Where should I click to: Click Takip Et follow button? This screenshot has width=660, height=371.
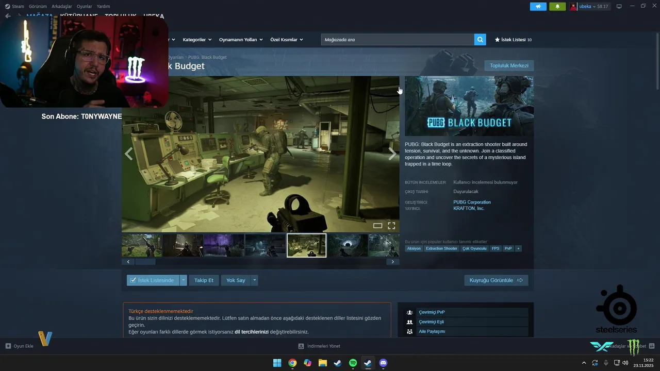tap(204, 280)
